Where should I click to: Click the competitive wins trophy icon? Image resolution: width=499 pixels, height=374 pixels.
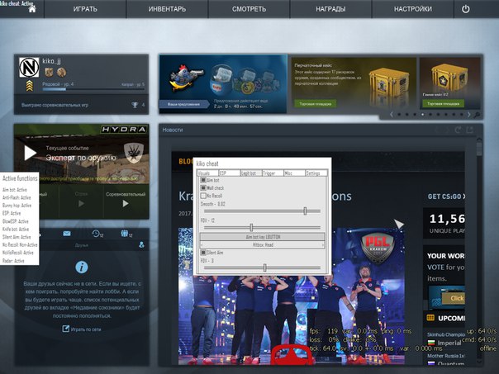tap(135, 105)
